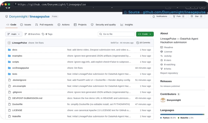Click the scripts folder icon

point(9,62)
